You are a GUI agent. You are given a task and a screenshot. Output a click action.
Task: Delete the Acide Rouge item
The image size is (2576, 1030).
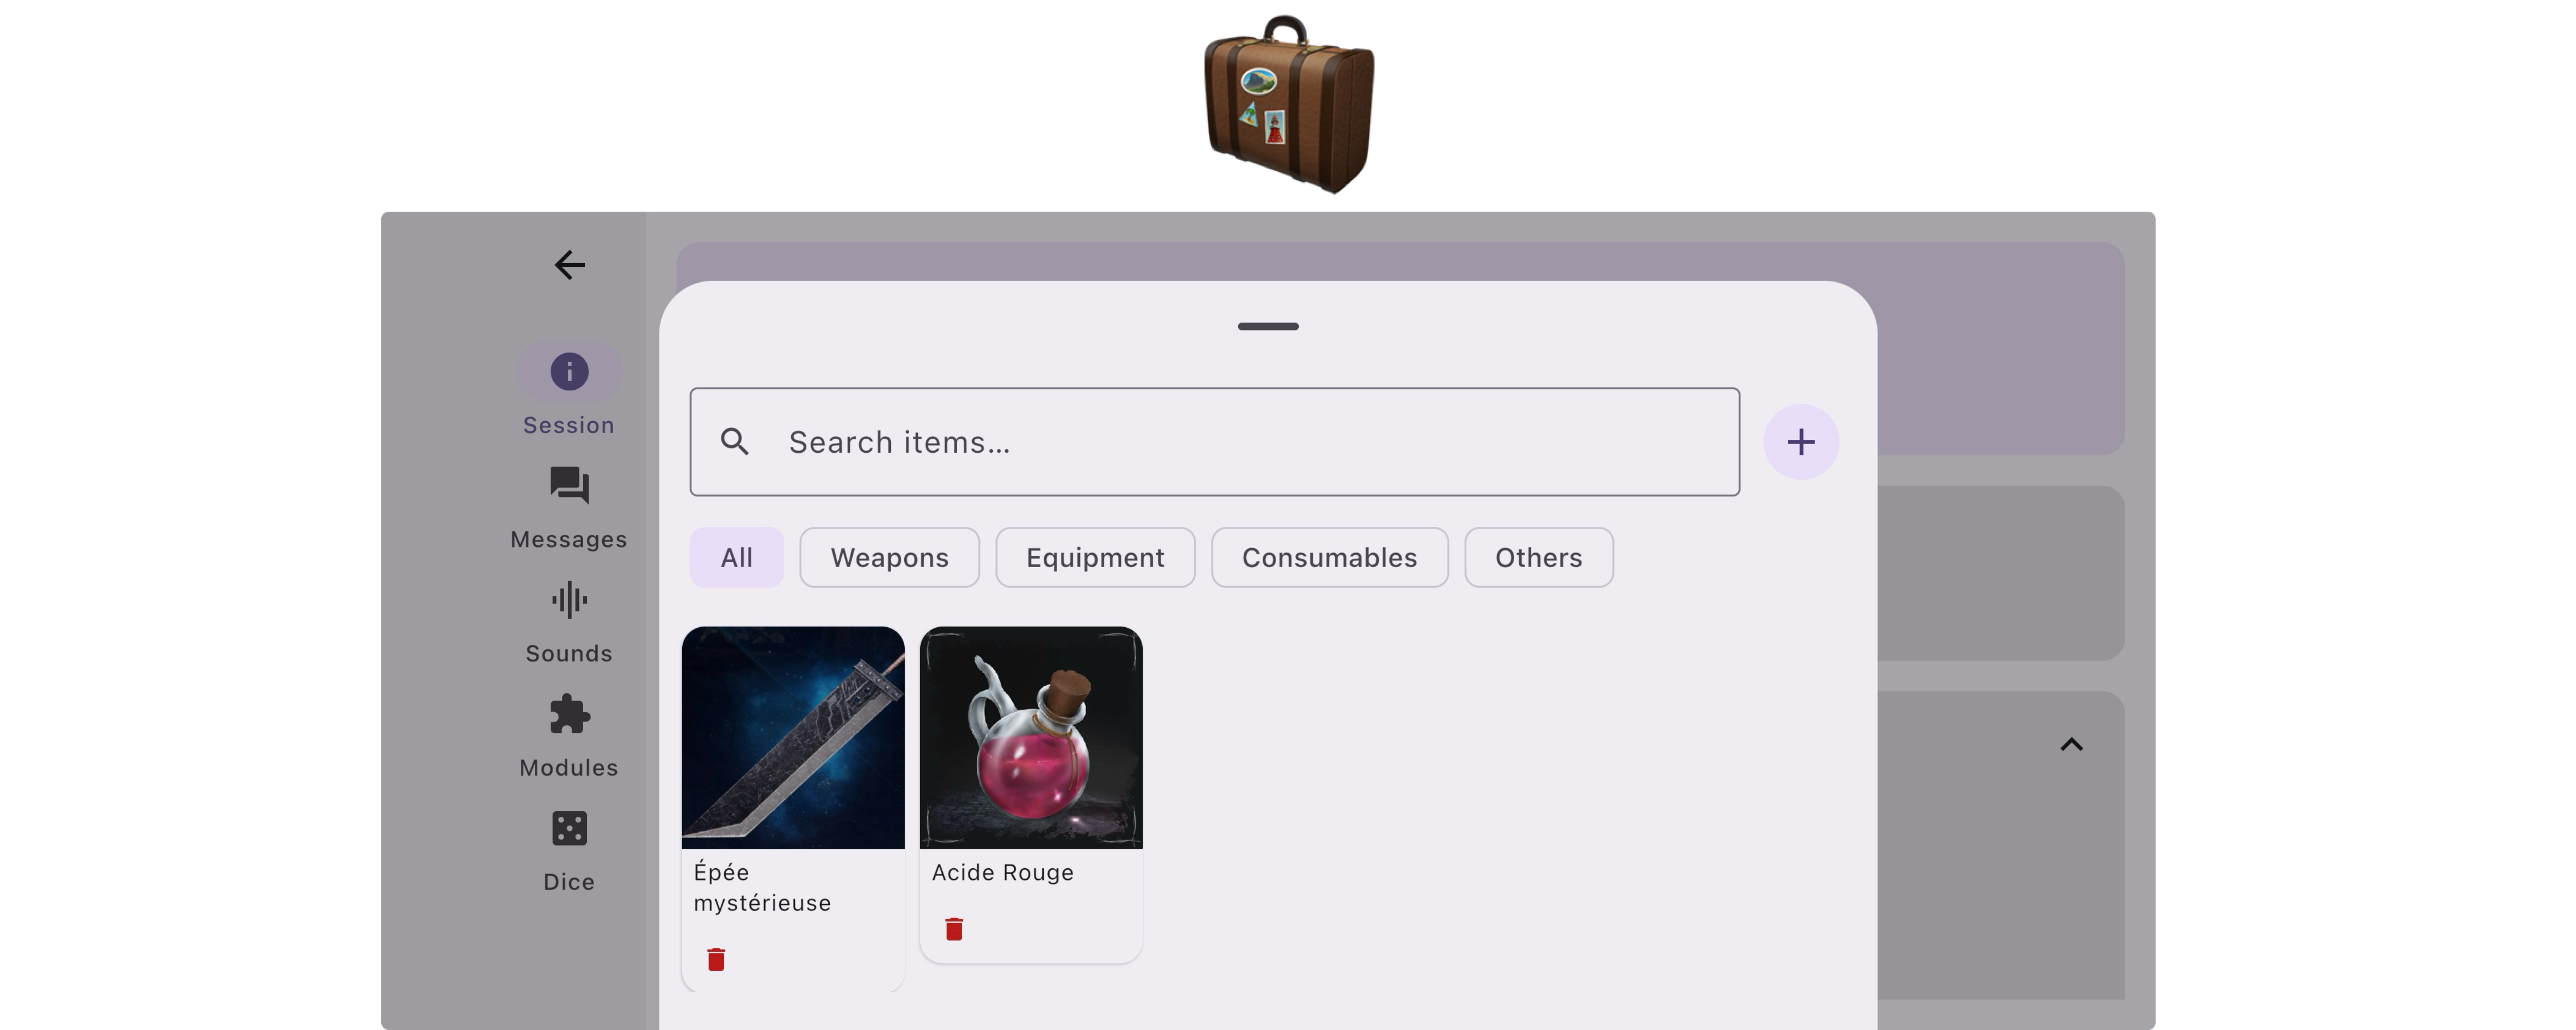point(954,929)
